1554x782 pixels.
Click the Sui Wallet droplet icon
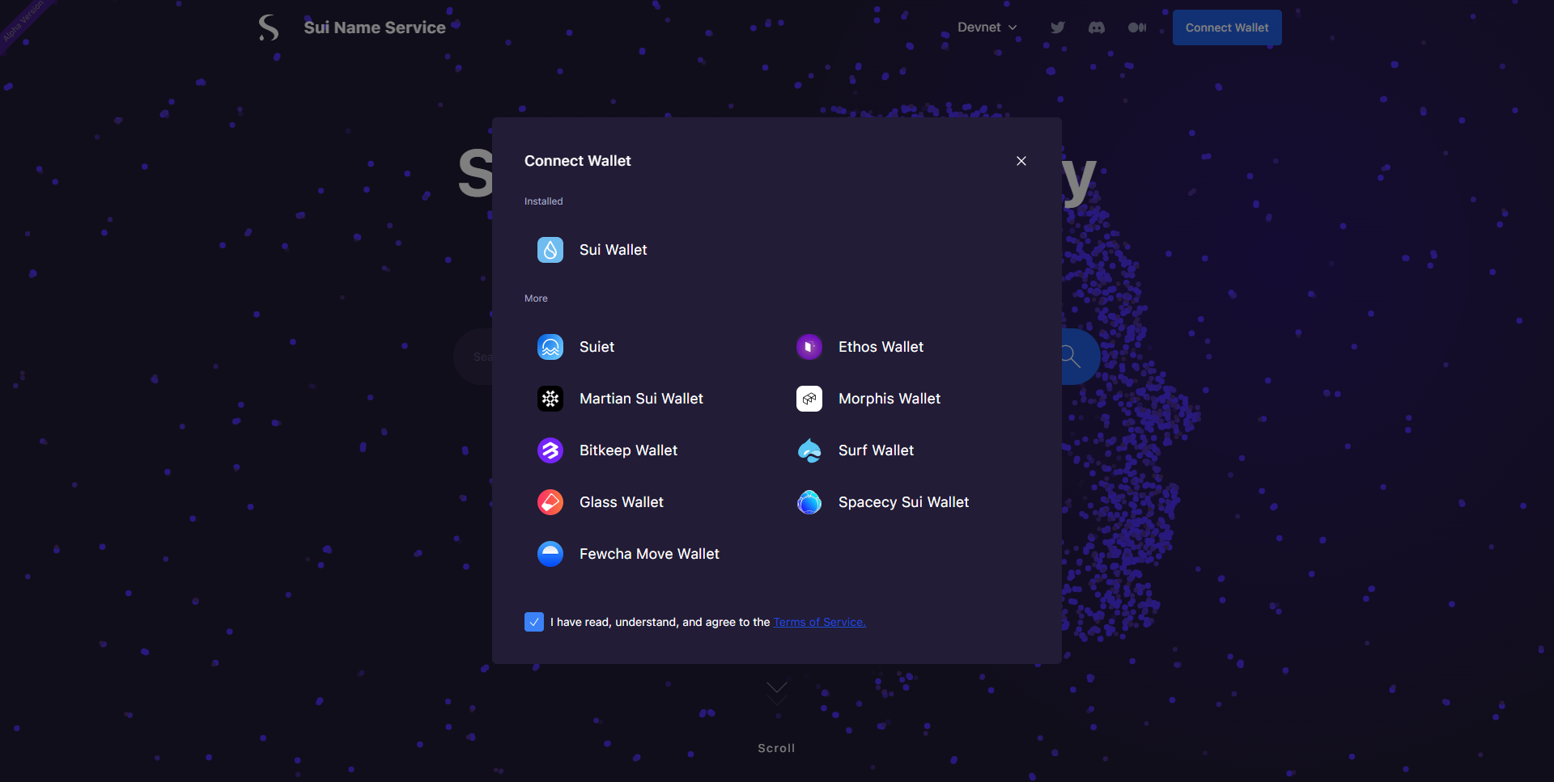(x=550, y=250)
